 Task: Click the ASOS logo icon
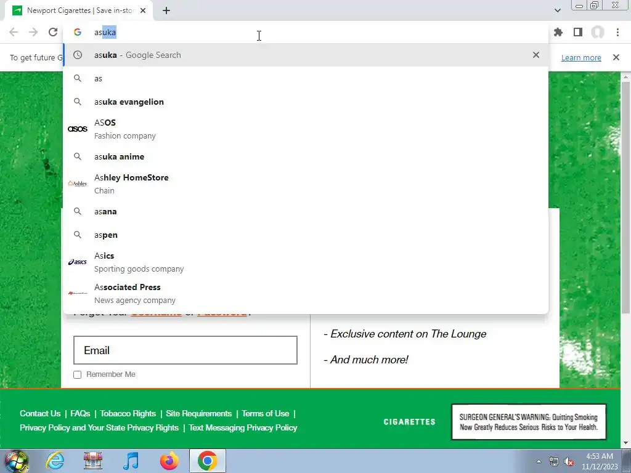[77, 129]
